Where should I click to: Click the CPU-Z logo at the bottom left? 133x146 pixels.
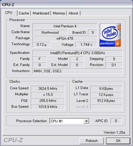coord(13,140)
